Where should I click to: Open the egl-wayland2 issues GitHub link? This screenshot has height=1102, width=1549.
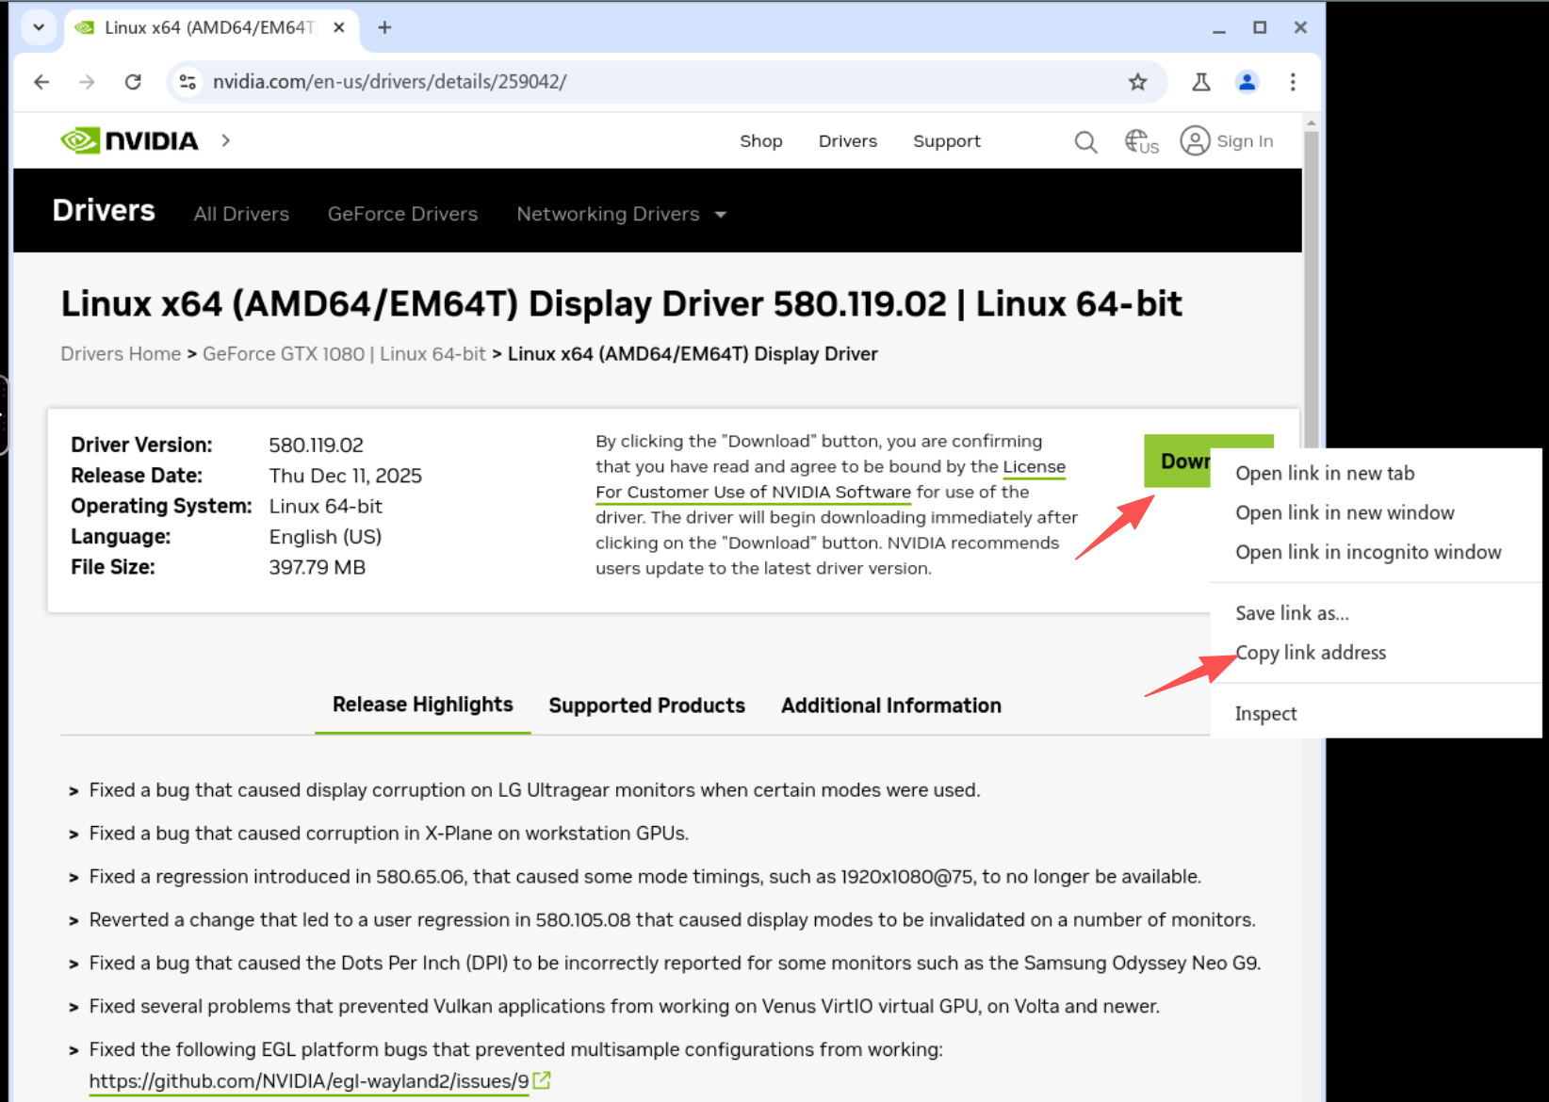309,1081
